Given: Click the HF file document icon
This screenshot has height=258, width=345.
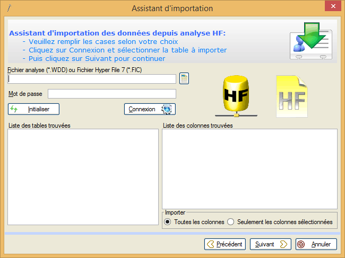Looking at the screenshot, I should coord(291,96).
